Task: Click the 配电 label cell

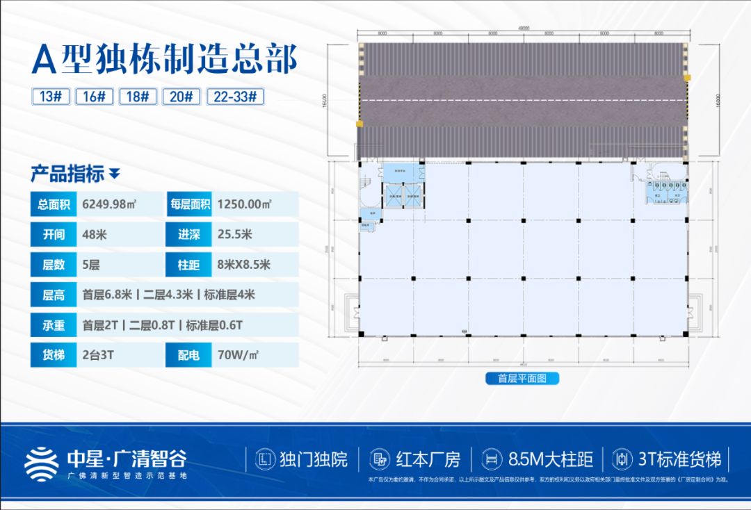Action: (189, 355)
